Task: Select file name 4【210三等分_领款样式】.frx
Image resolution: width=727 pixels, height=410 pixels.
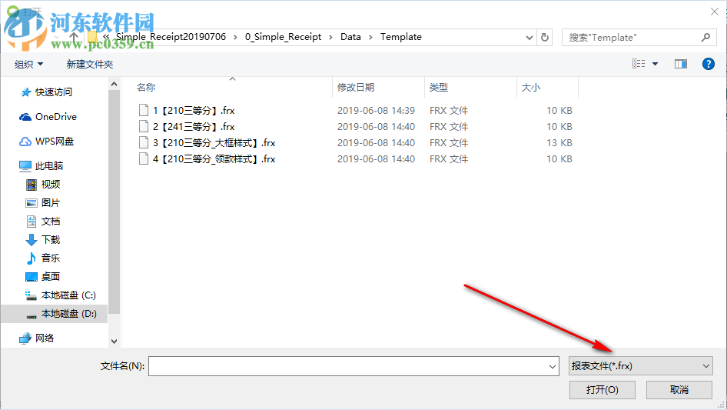Action: (214, 158)
